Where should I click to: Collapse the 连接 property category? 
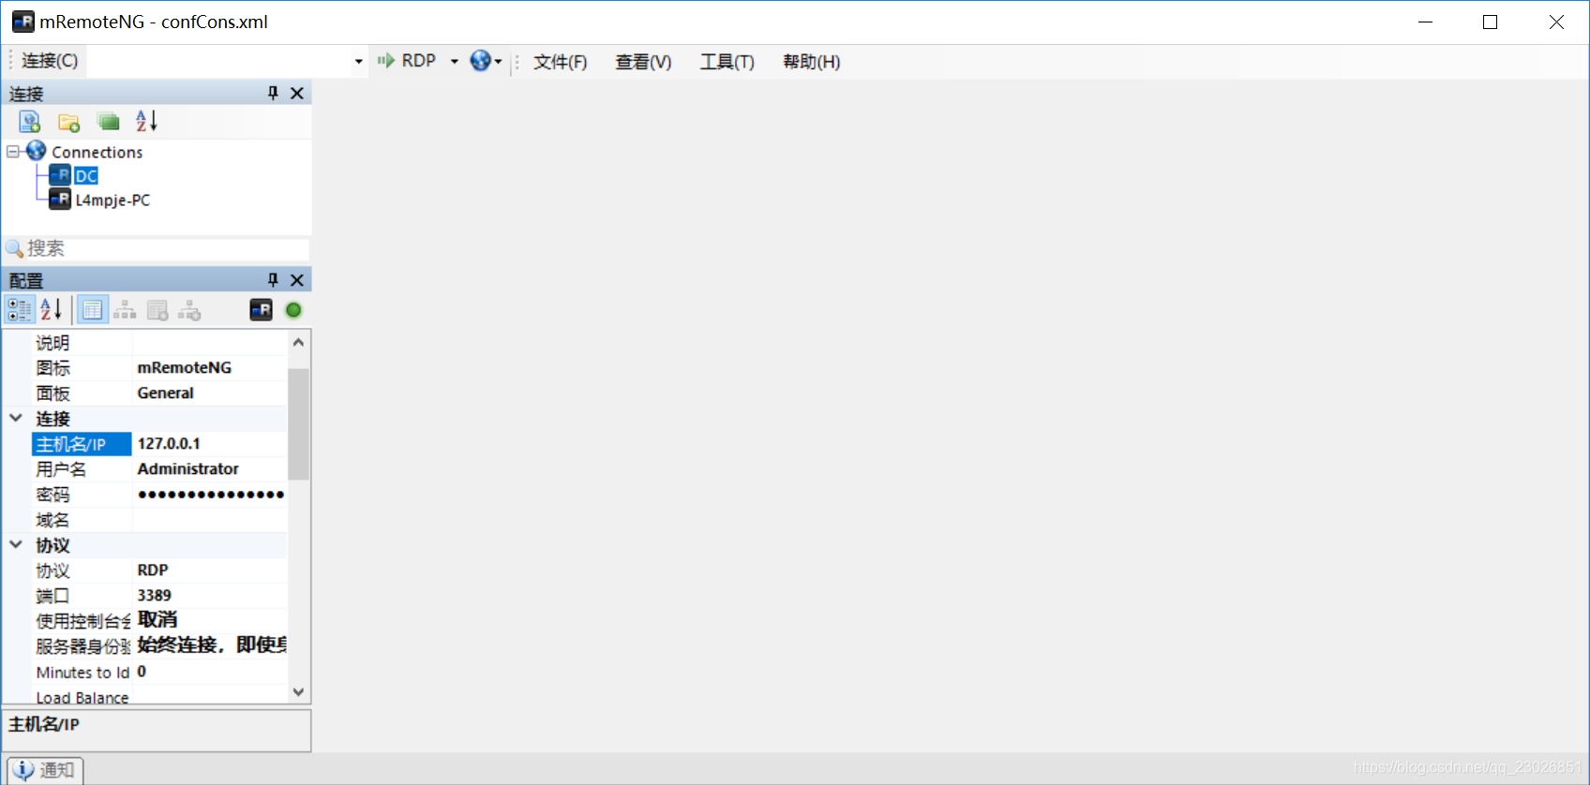click(x=16, y=418)
